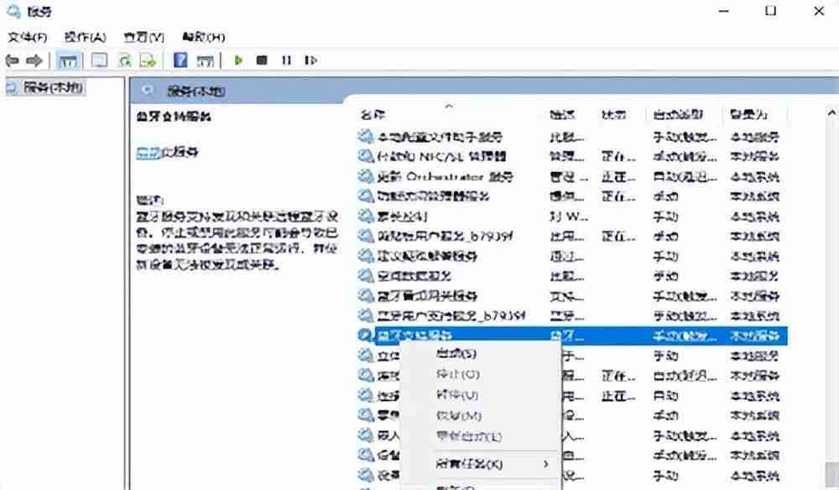
Task: Sort by the 描述 column header
Action: [x=563, y=114]
